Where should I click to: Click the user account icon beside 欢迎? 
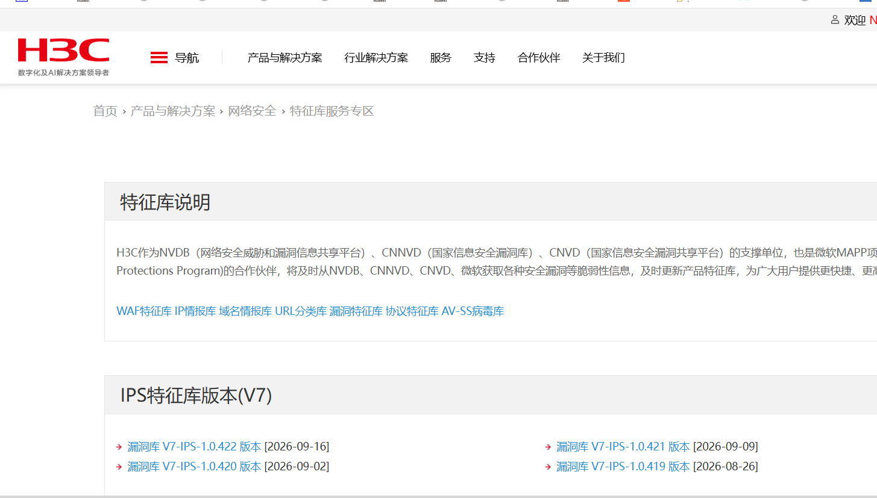[x=835, y=20]
